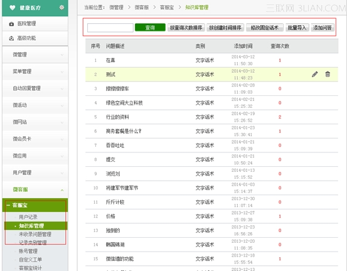The image size is (347, 271).
Task: Click the 添加时间 column header
Action: point(243,46)
